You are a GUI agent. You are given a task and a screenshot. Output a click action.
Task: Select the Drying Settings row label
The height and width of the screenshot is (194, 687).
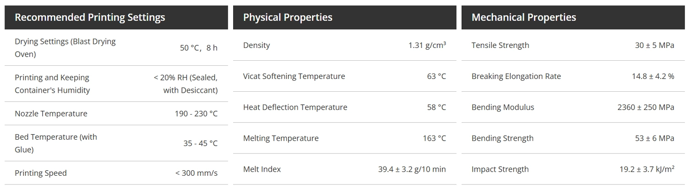point(65,47)
